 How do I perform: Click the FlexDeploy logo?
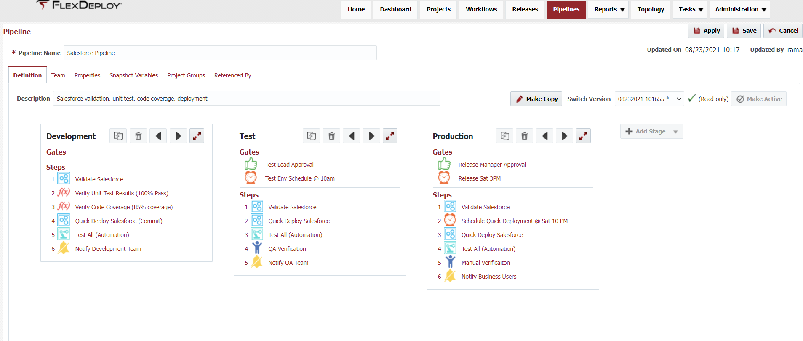79,5
